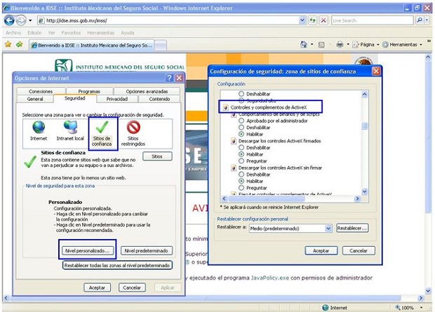
Task: Click the Live Search magnifier icon
Action: pyautogui.click(x=419, y=20)
